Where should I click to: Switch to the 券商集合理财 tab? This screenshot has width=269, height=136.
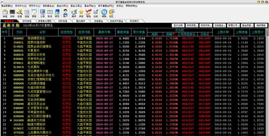pos(44,21)
